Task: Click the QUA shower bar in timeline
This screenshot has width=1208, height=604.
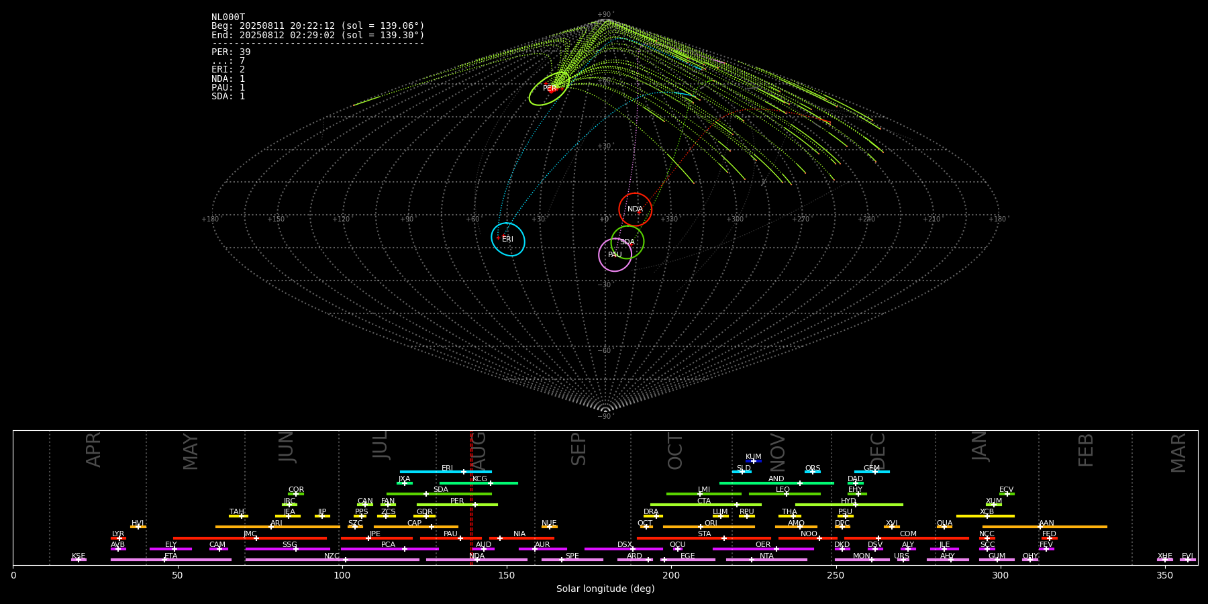Action: (x=944, y=527)
